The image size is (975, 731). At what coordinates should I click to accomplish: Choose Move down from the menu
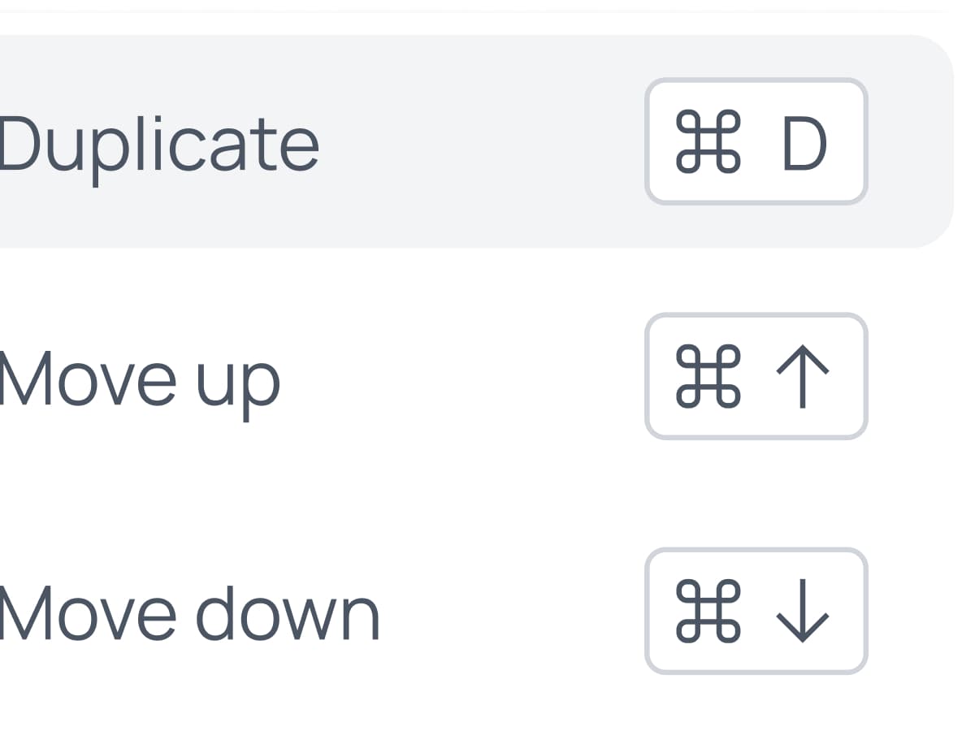point(189,614)
